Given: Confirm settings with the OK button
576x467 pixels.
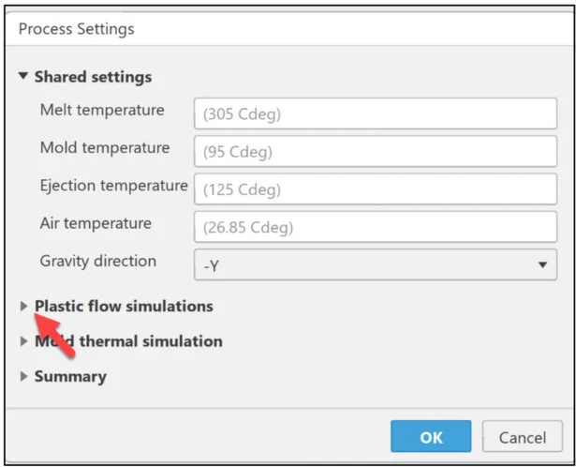Looking at the screenshot, I should point(431,437).
